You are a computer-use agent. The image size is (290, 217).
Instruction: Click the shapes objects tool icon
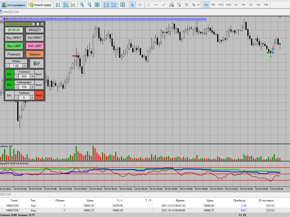pos(194,5)
